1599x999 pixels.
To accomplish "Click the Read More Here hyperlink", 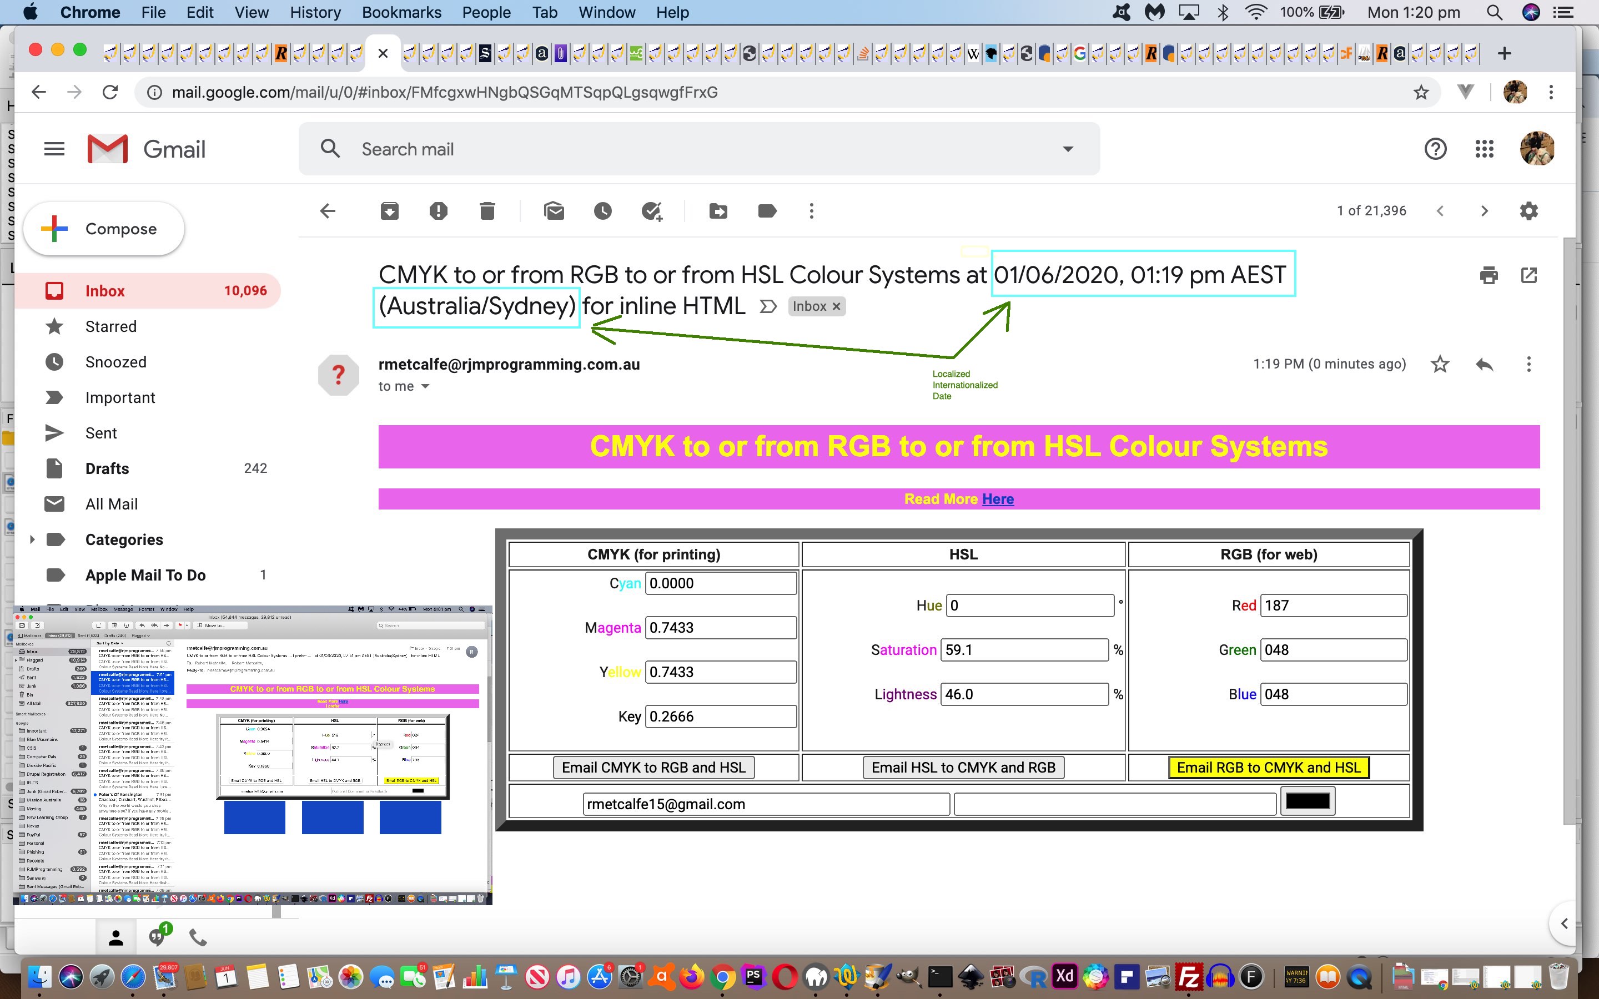I will [998, 498].
